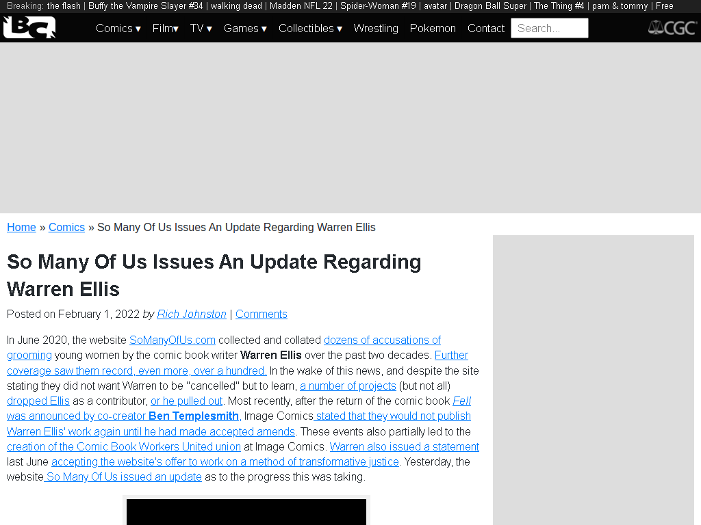Screen dimensions: 701x525
Task: Open the 'Fell' comic link
Action: (462, 401)
